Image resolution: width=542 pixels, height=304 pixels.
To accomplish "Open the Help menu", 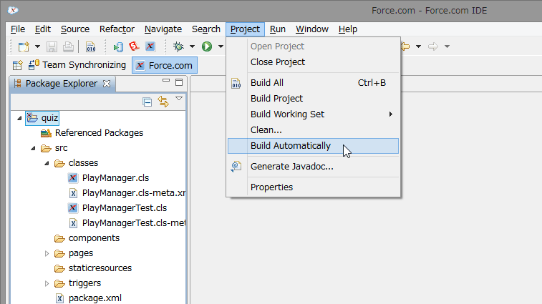I will (348, 29).
